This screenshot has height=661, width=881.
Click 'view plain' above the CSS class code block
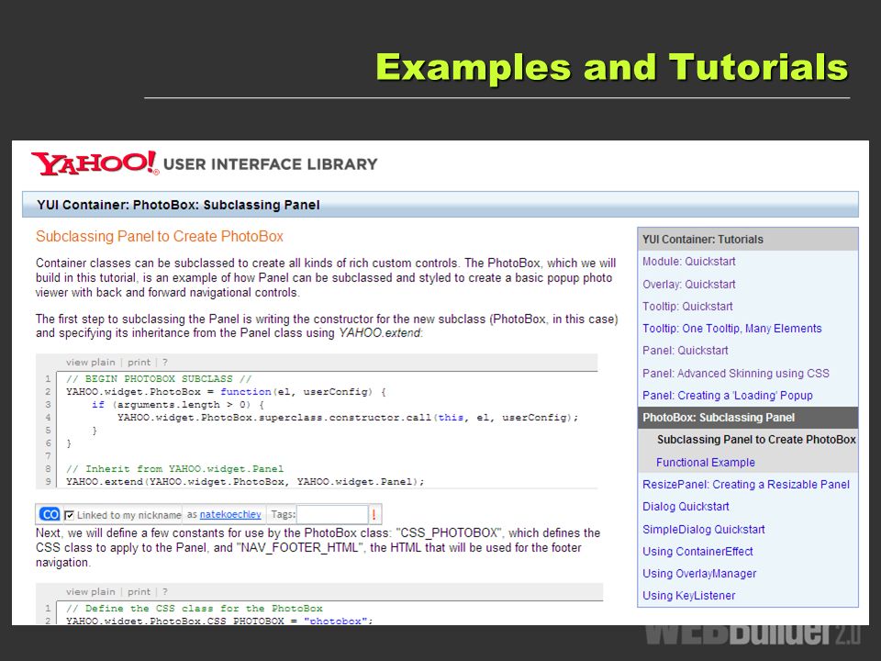[91, 592]
